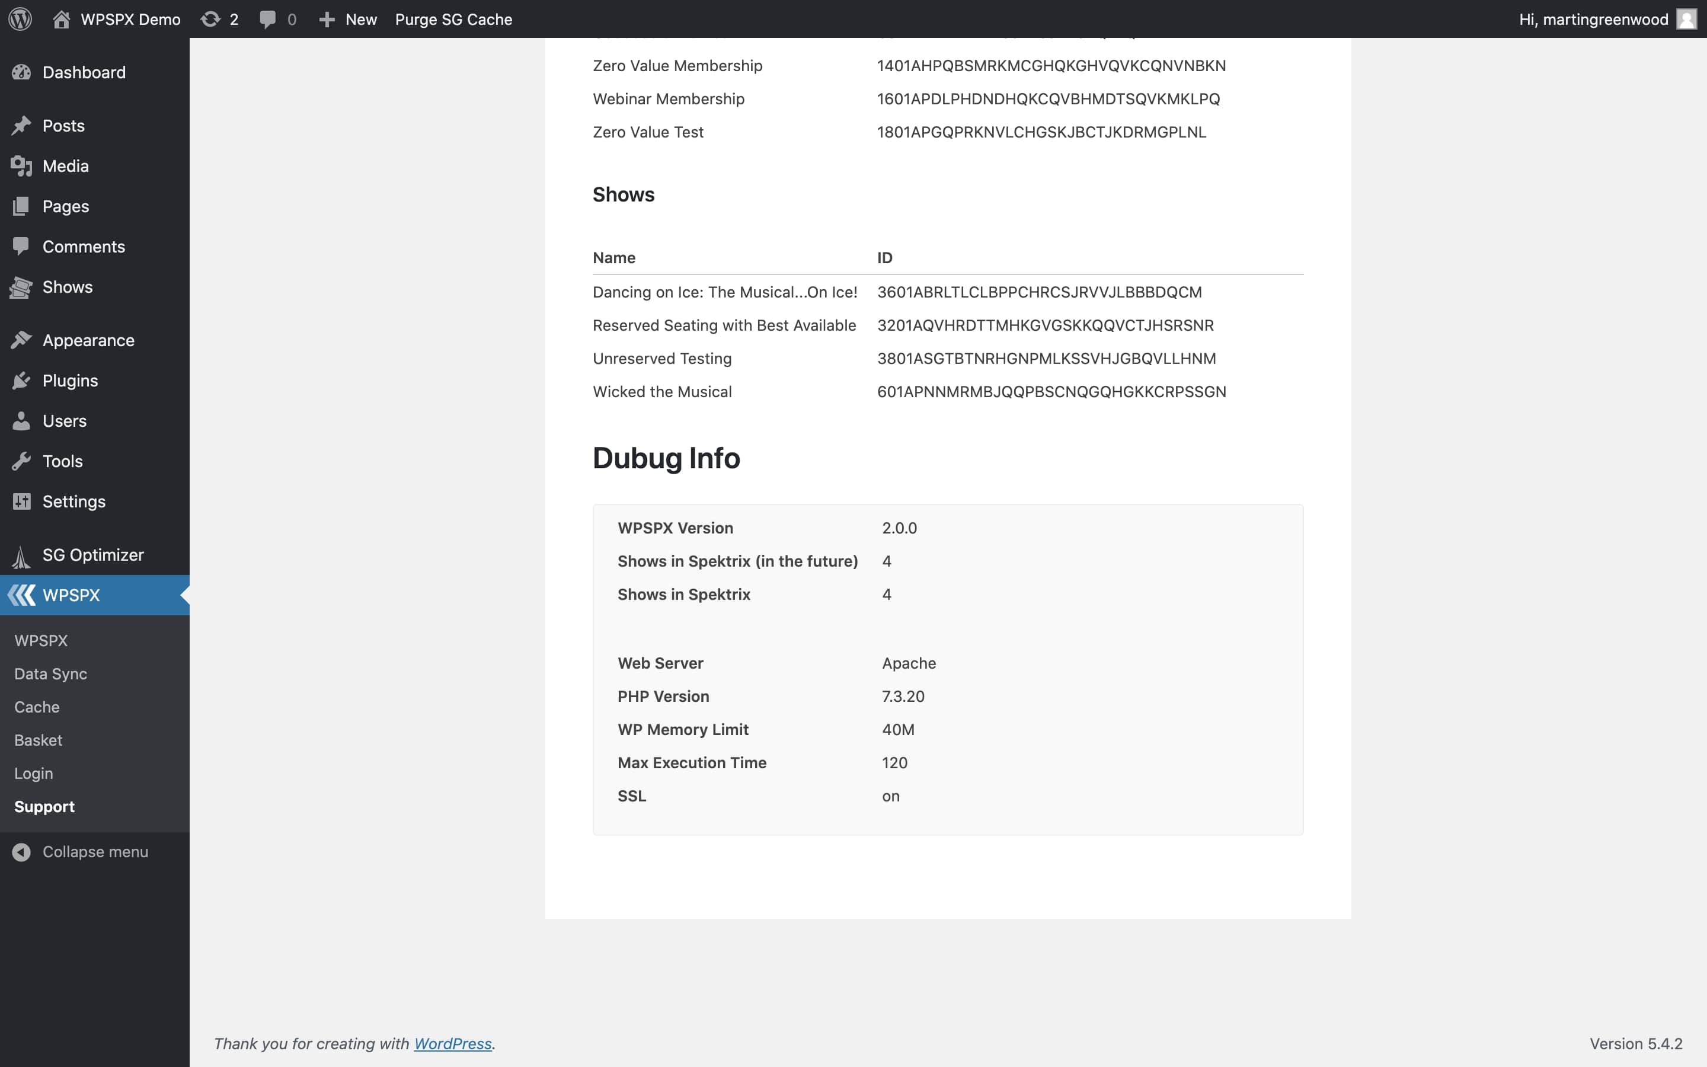Click the SSL value on

point(891,796)
